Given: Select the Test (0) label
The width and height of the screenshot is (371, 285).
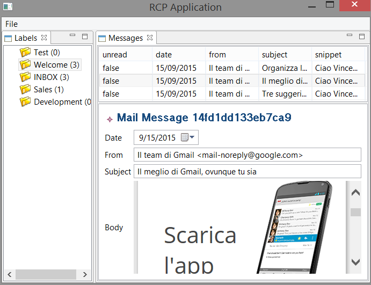Looking at the screenshot, I should tap(47, 52).
